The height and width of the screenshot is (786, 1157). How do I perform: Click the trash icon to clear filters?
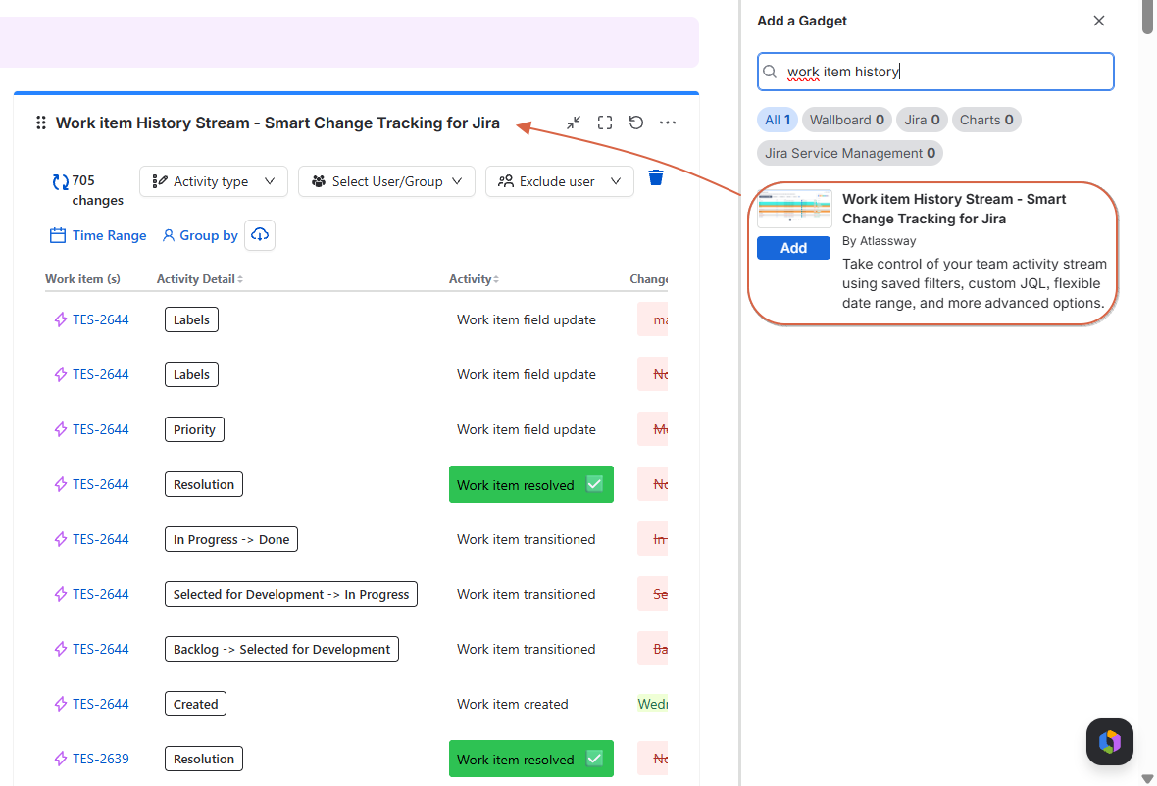click(x=655, y=177)
